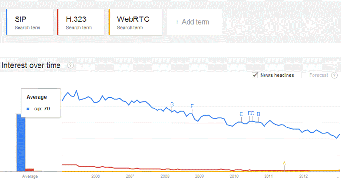Viewport: 341px width, 181px height.
Task: Click the Average label under the bars
Action: pyautogui.click(x=30, y=176)
